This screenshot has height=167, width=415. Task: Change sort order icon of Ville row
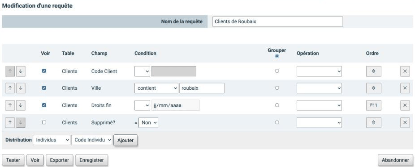(373, 88)
